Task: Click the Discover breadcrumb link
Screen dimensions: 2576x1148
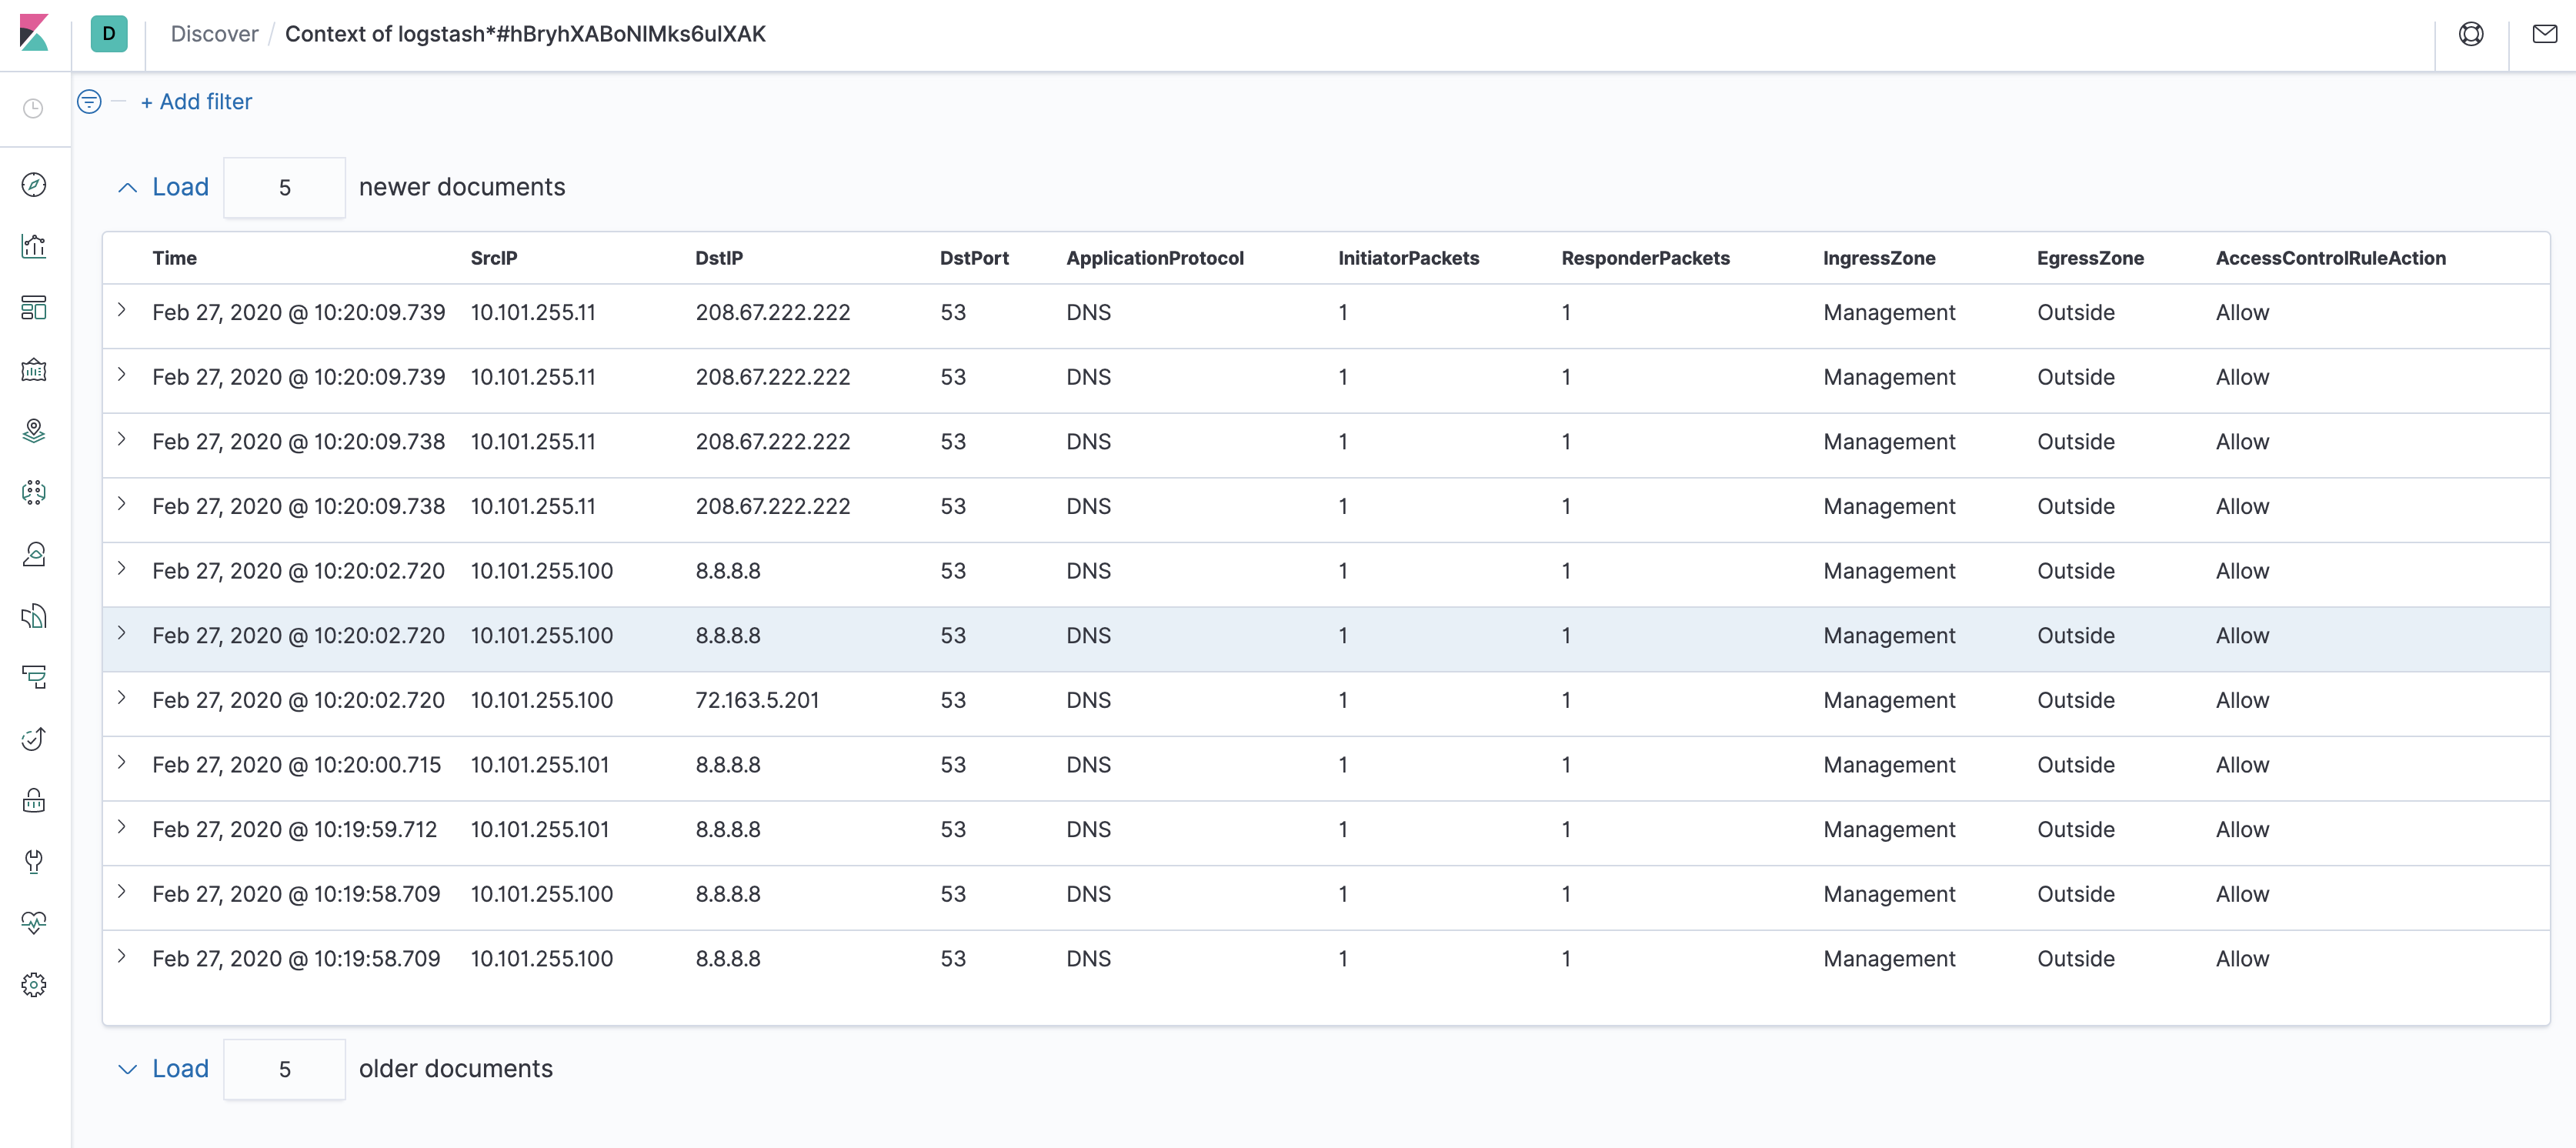Action: click(x=214, y=34)
